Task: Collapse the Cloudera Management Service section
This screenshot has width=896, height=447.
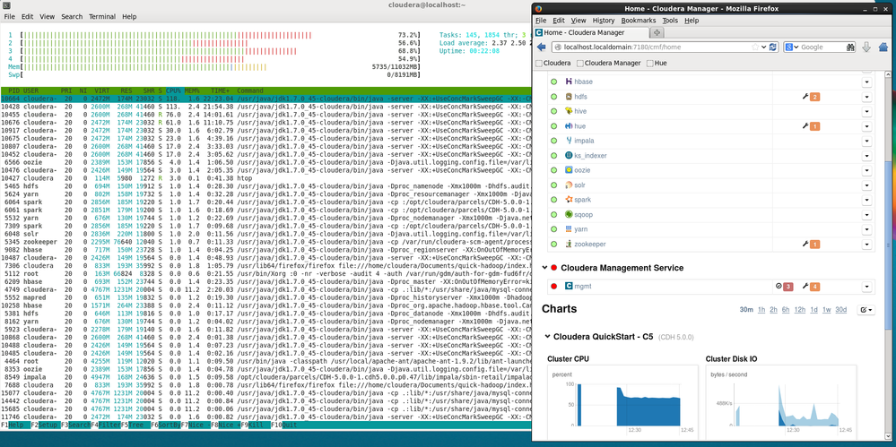Action: pos(545,268)
